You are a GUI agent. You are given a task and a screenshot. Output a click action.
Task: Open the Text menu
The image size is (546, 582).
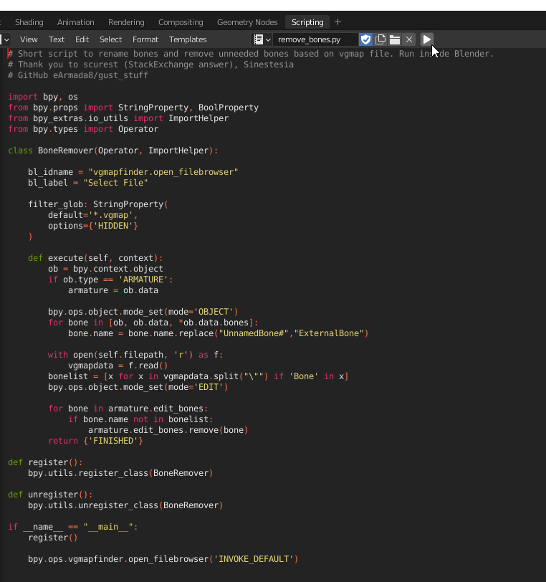tap(57, 39)
